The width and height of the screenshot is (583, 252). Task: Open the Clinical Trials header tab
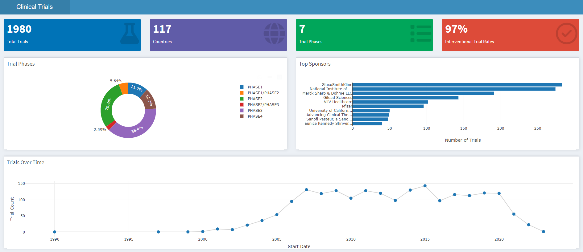pos(35,7)
